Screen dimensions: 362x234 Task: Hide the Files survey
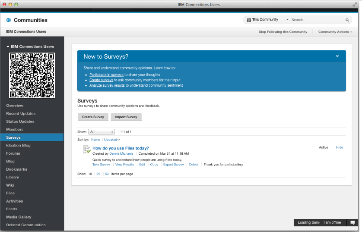click(x=340, y=147)
